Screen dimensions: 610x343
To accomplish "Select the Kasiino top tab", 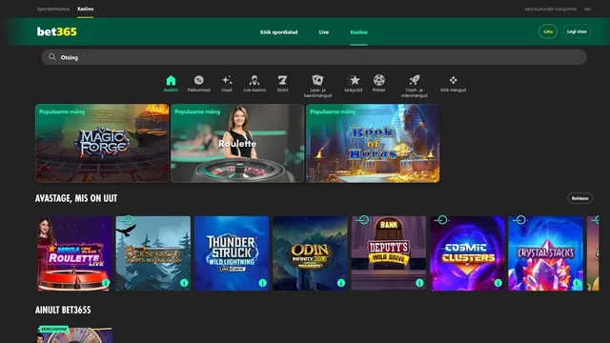I will coord(85,9).
